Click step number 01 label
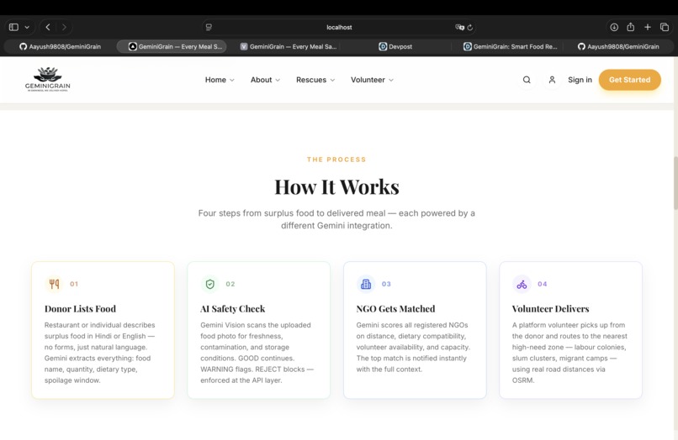Viewport: 678px width, 440px height. point(74,284)
